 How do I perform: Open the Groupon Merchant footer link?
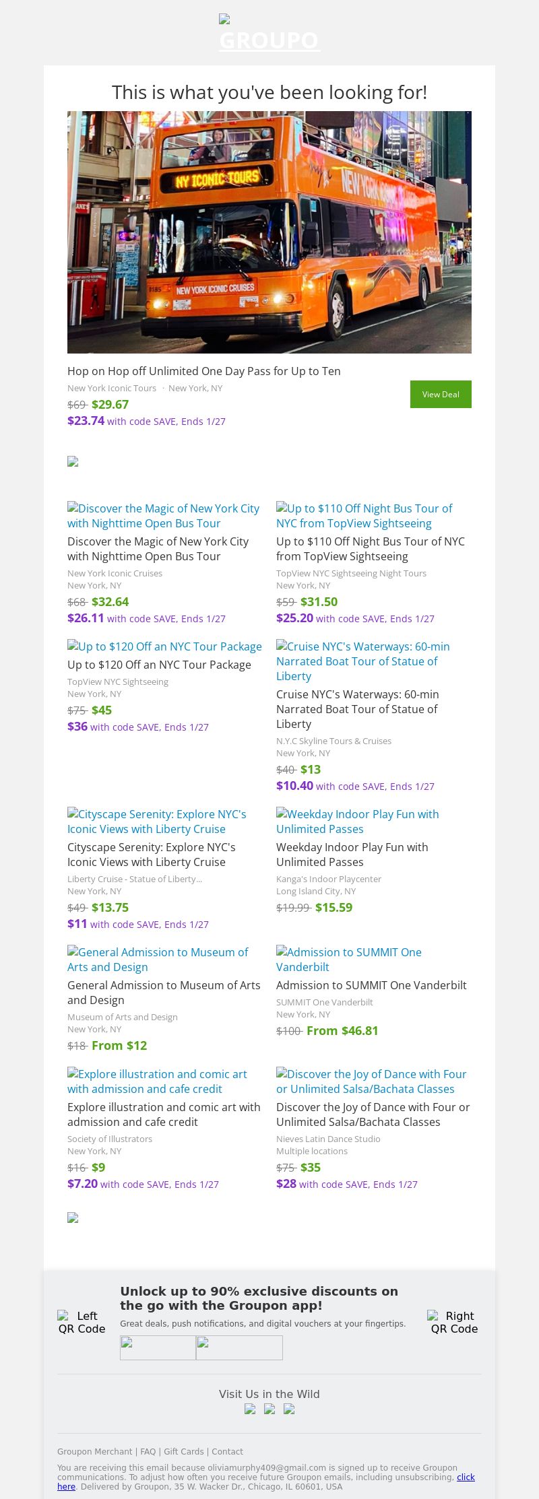(94, 1452)
